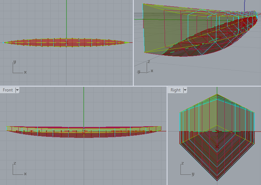This screenshot has width=261, height=185.
Task: Select the hull outline in the Top viewport
Action: pyautogui.click(x=66, y=43)
